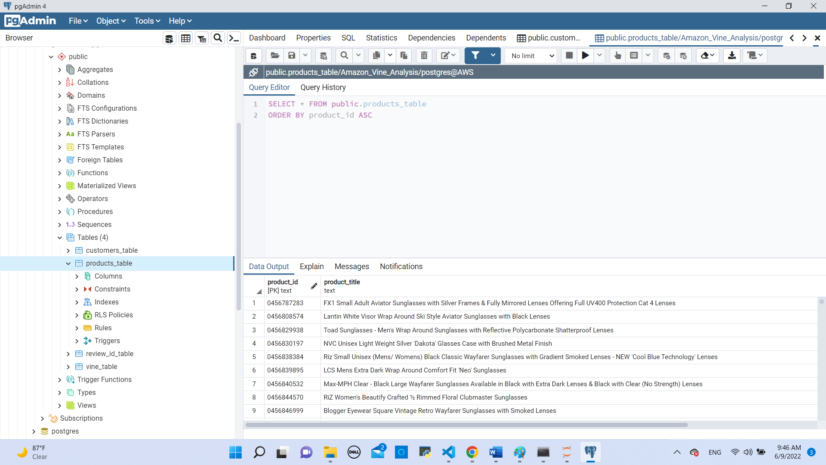The height and width of the screenshot is (465, 826).
Task: Select the Messages tab in Data Output
Action: pos(351,267)
